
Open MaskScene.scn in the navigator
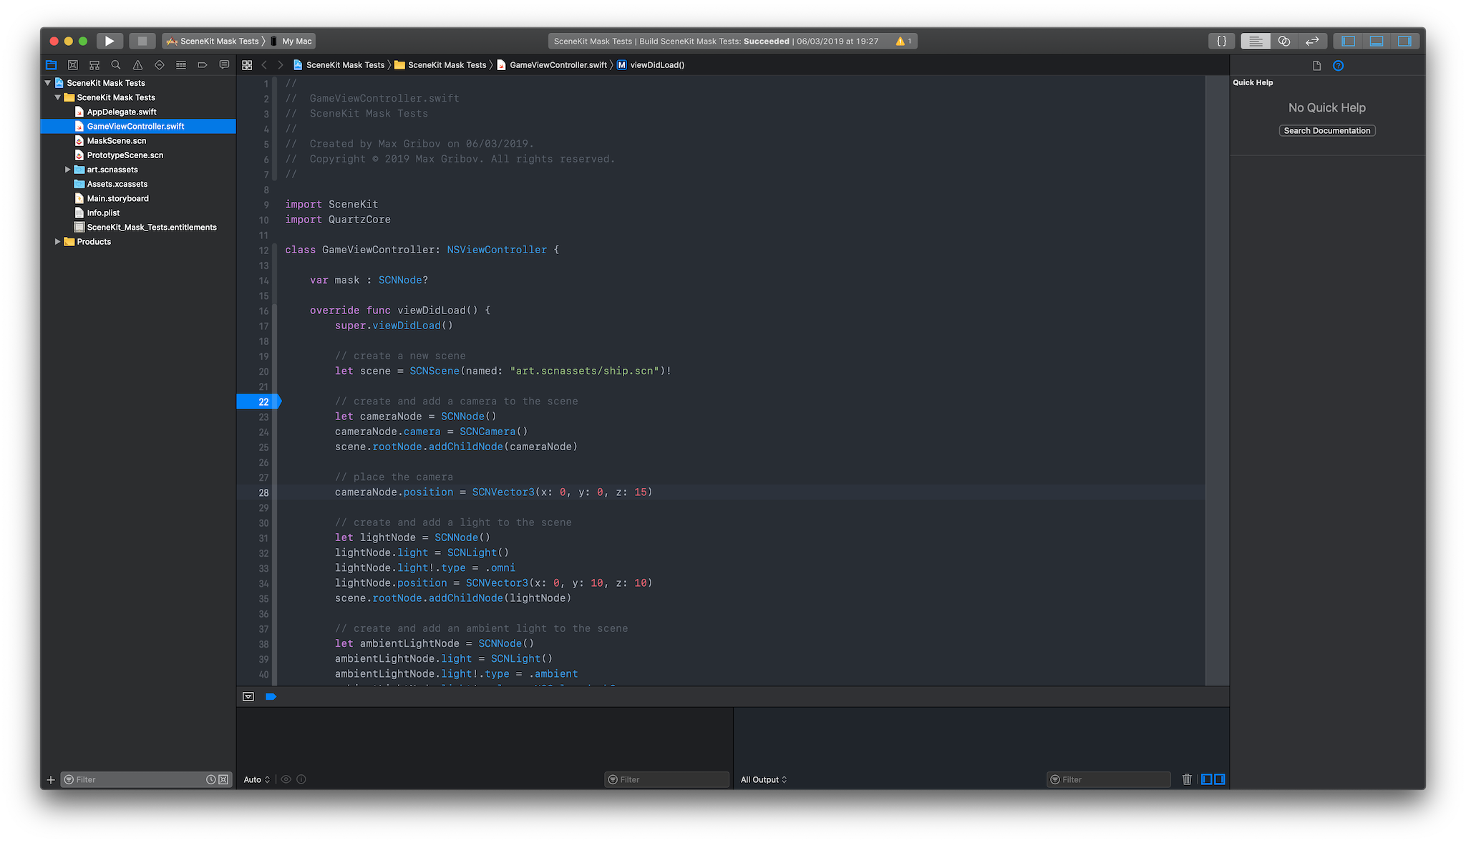(117, 141)
